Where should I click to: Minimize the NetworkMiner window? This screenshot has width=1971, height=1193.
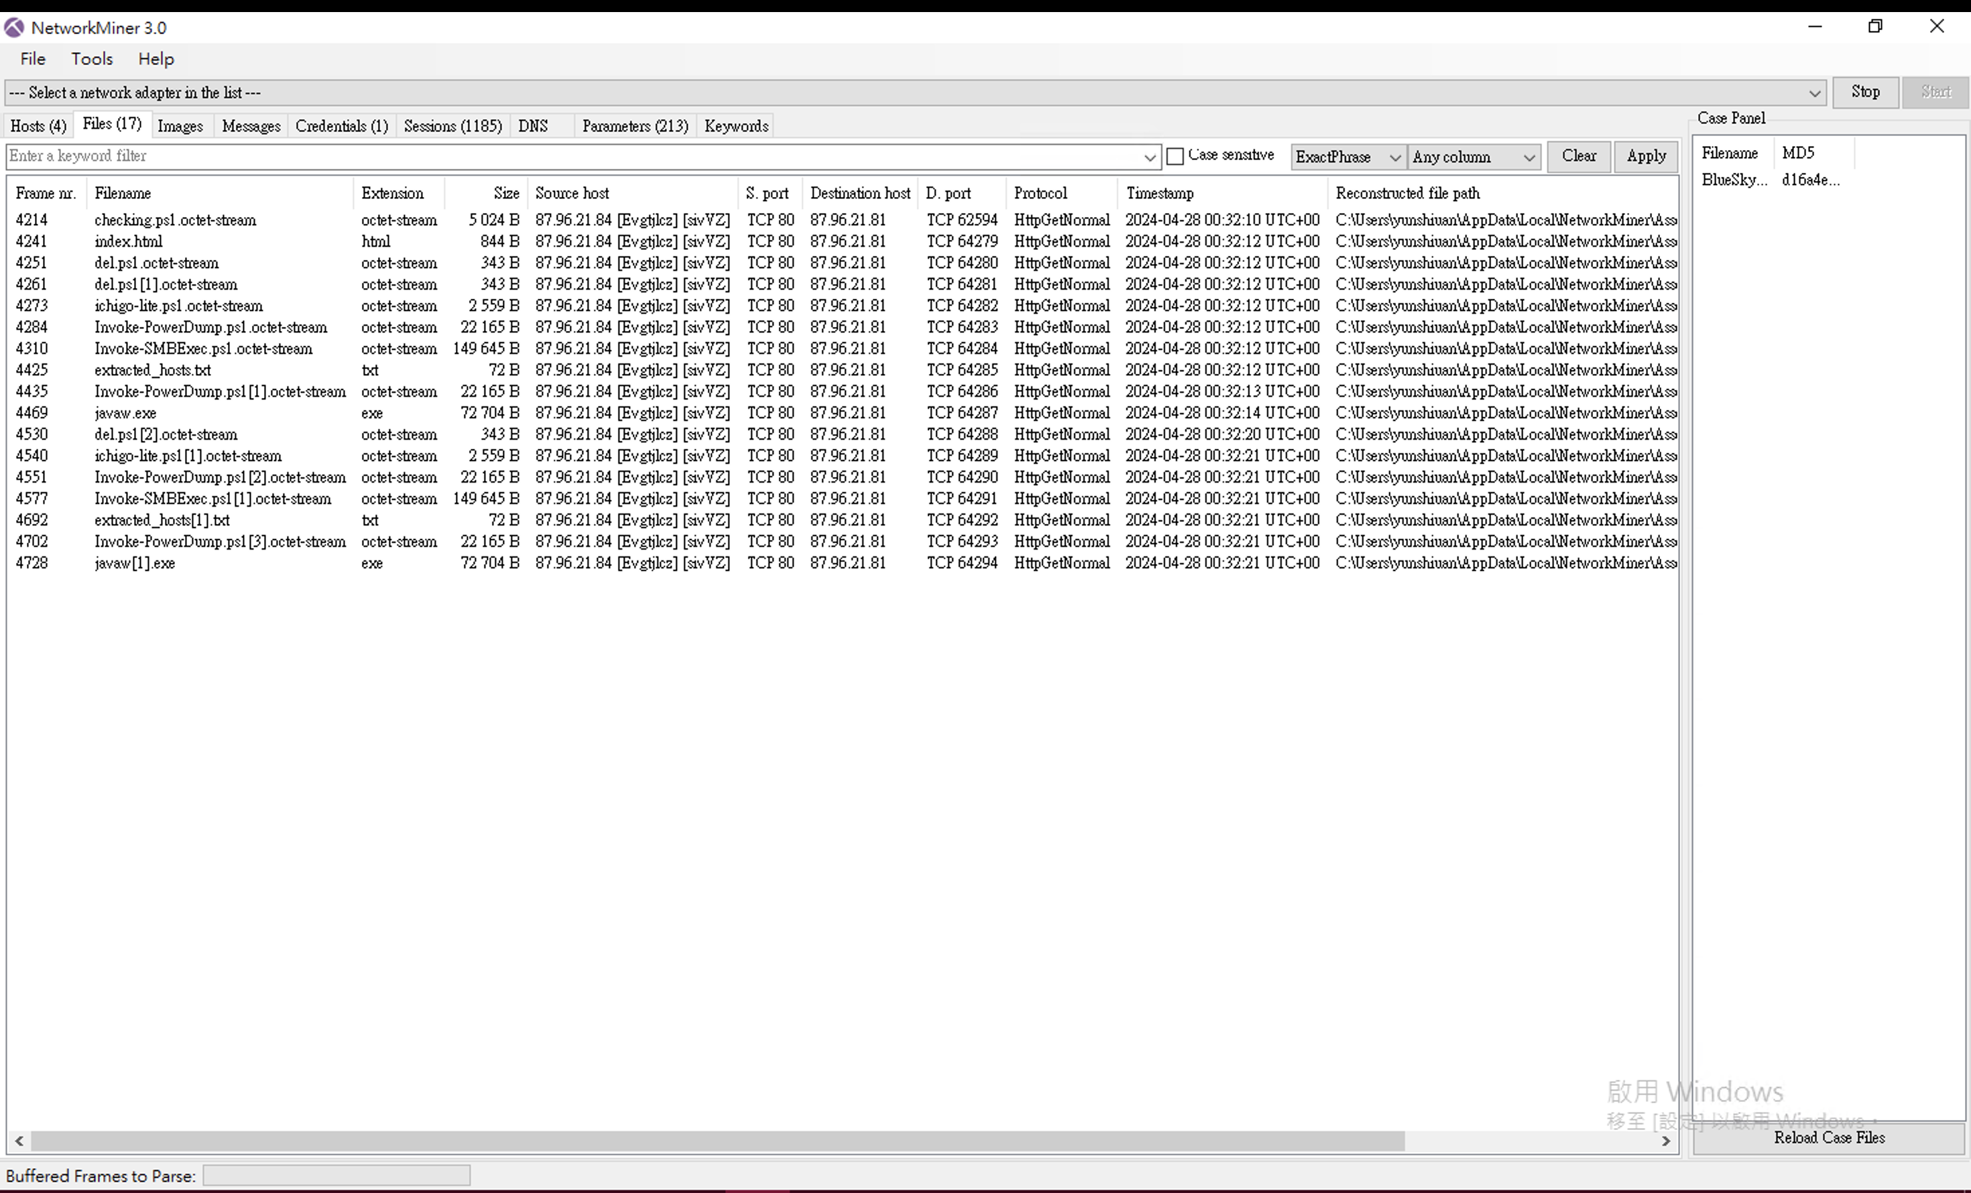coord(1815,26)
